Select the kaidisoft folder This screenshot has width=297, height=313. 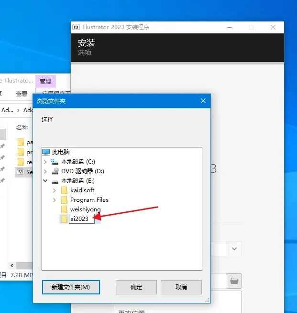pos(82,190)
